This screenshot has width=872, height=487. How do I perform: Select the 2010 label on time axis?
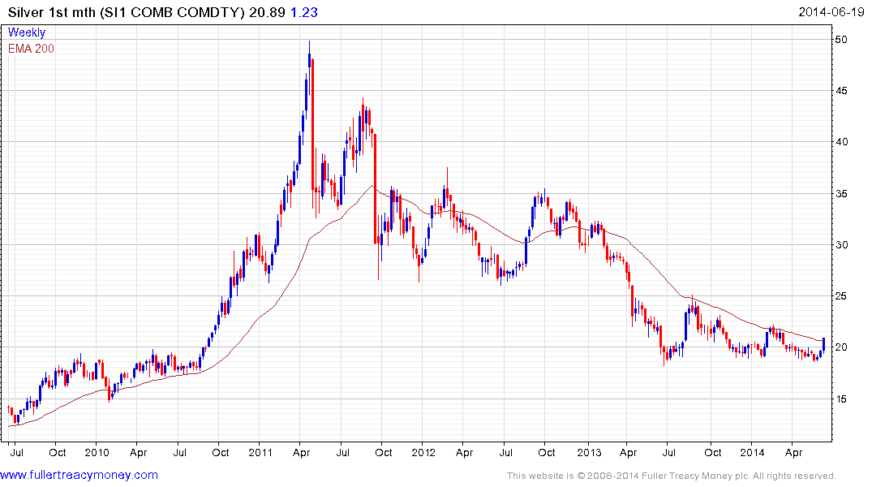[97, 452]
